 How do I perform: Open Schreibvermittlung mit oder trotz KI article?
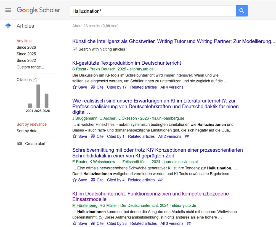[x=158, y=153]
